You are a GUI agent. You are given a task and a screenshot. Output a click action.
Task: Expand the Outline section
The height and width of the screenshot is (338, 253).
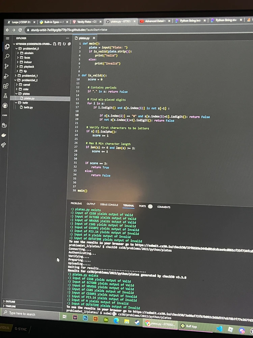point(10,301)
